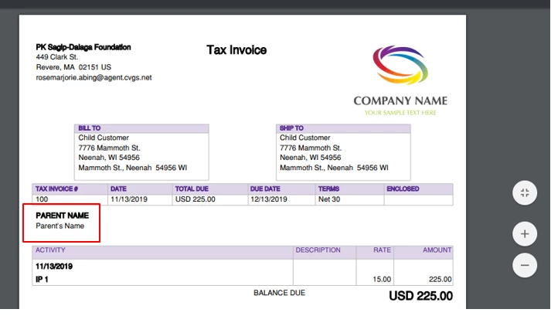Click the AMOUNT column header
This screenshot has width=551, height=316.
tap(437, 250)
